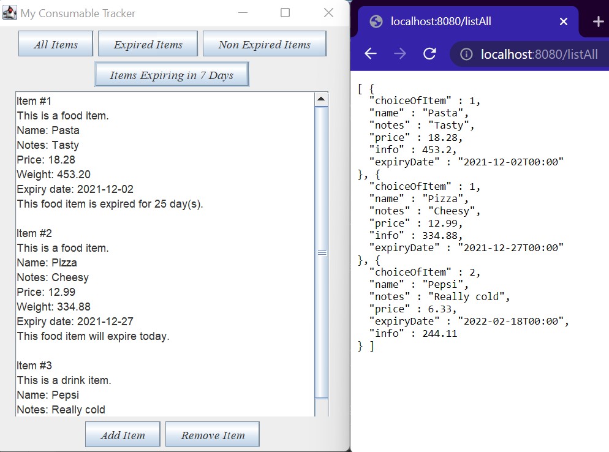The width and height of the screenshot is (609, 452).
Task: Click the scrollbar down arrow in item list
Action: point(322,409)
